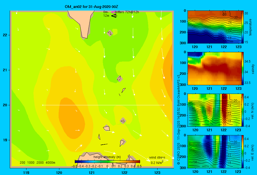257x175 pixels.
Task: Click the salinity colorbar
Action: pos(243,68)
